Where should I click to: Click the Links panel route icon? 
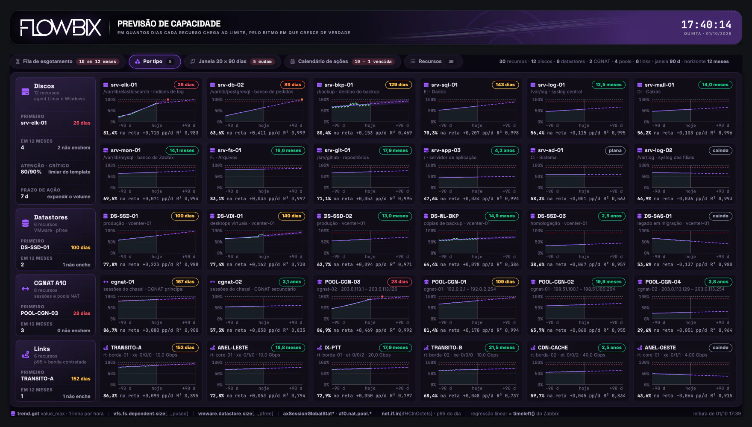26,355
